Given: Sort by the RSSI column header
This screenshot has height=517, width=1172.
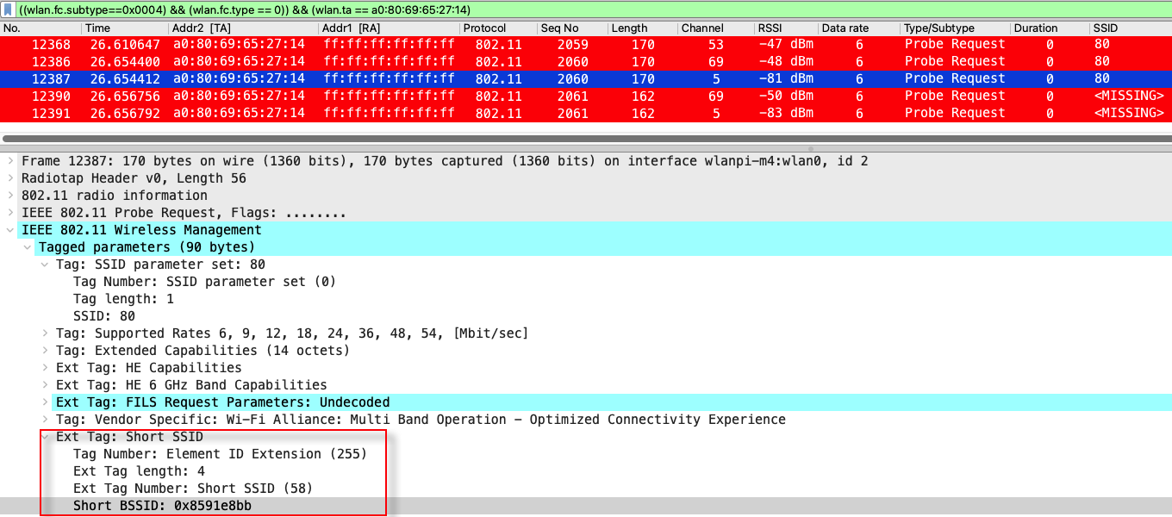Looking at the screenshot, I should pos(771,28).
